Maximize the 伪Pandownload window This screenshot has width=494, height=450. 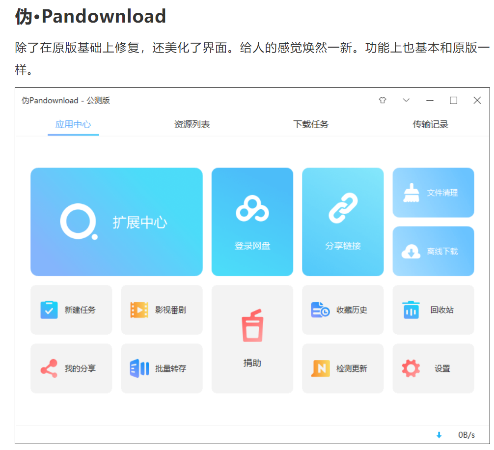click(453, 100)
